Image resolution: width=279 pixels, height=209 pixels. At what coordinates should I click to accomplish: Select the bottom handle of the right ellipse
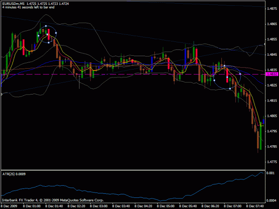click(x=230, y=89)
